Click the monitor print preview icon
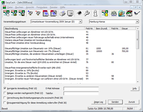This screenshot has height=112, width=143. 70,13
